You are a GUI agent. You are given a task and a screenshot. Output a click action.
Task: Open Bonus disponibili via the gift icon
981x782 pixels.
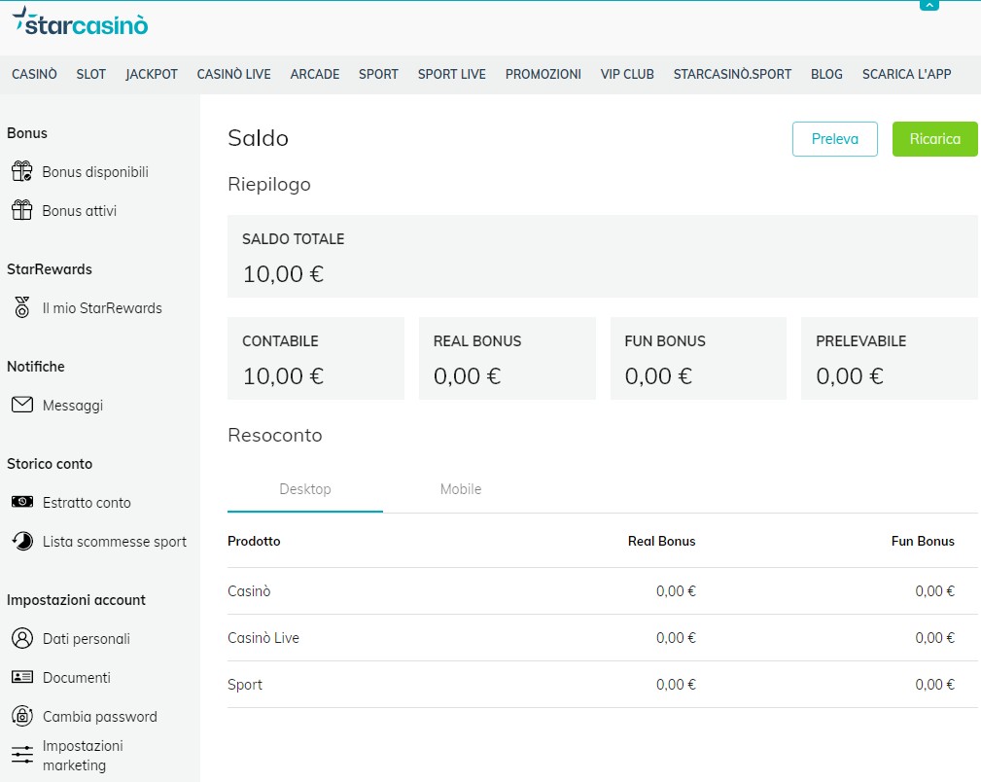tap(22, 171)
